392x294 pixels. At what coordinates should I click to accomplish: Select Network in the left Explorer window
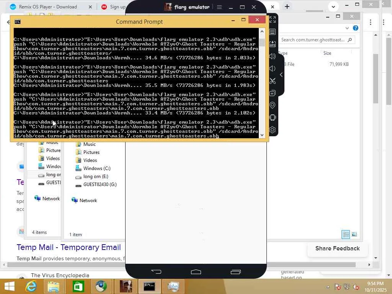[x=51, y=199]
